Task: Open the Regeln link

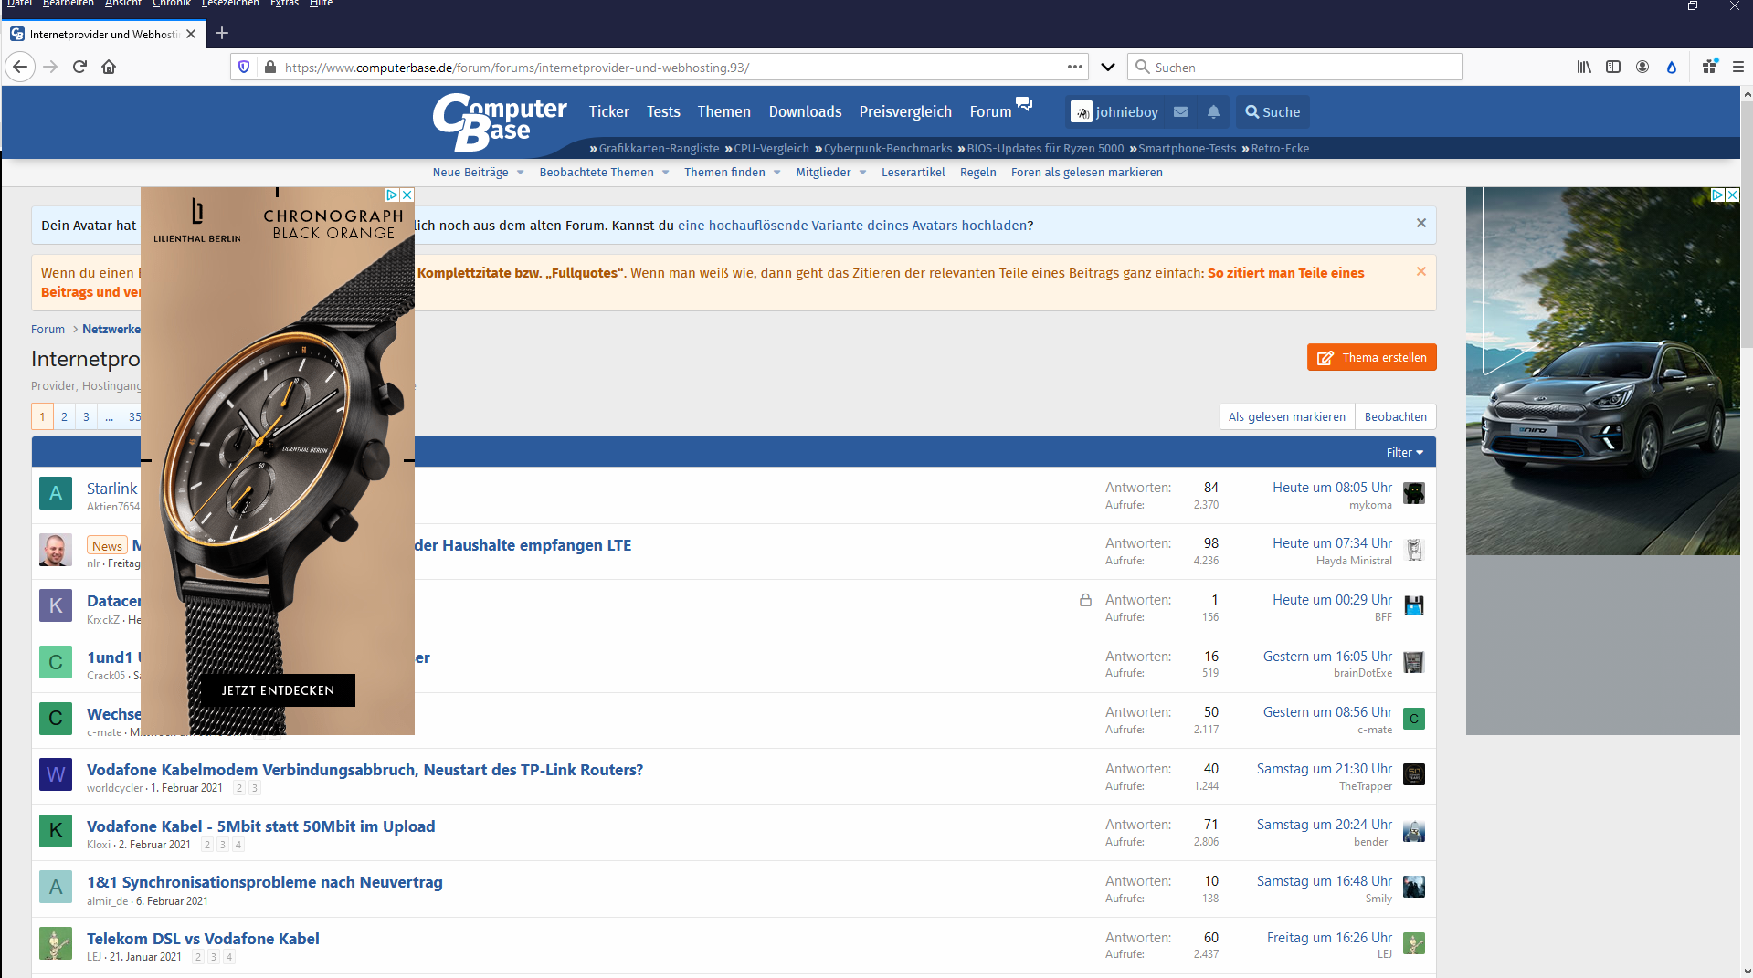Action: pyautogui.click(x=977, y=172)
